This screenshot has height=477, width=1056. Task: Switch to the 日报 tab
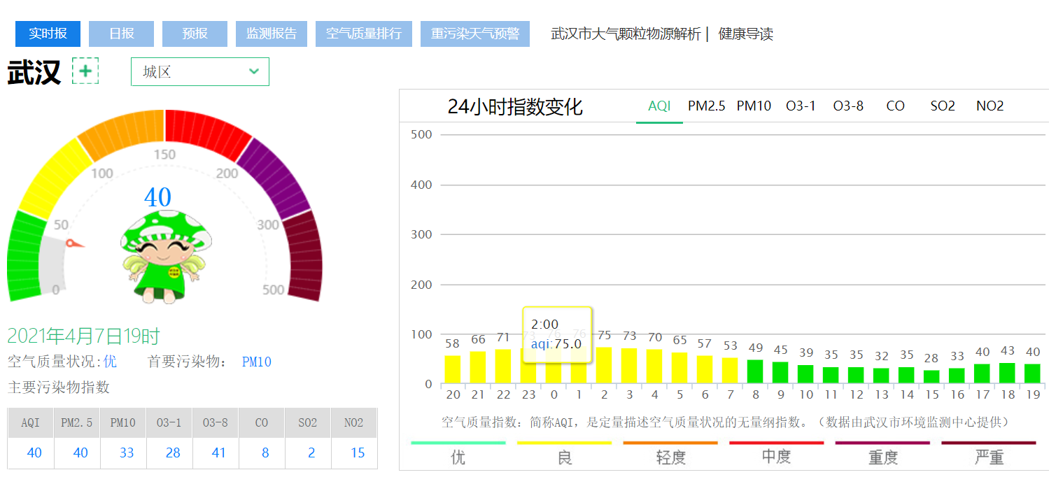click(121, 34)
